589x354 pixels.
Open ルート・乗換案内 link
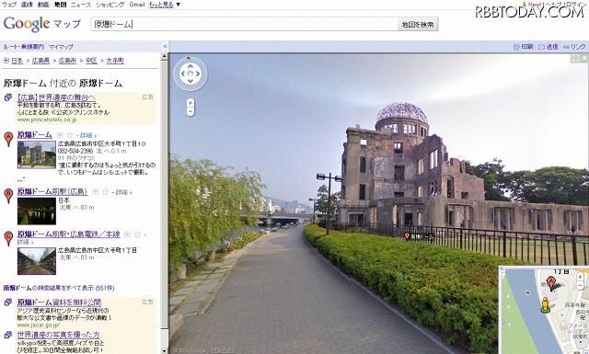[24, 47]
